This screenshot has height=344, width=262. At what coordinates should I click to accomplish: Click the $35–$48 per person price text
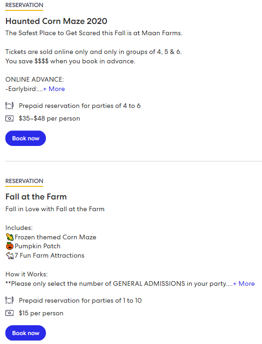pos(49,118)
